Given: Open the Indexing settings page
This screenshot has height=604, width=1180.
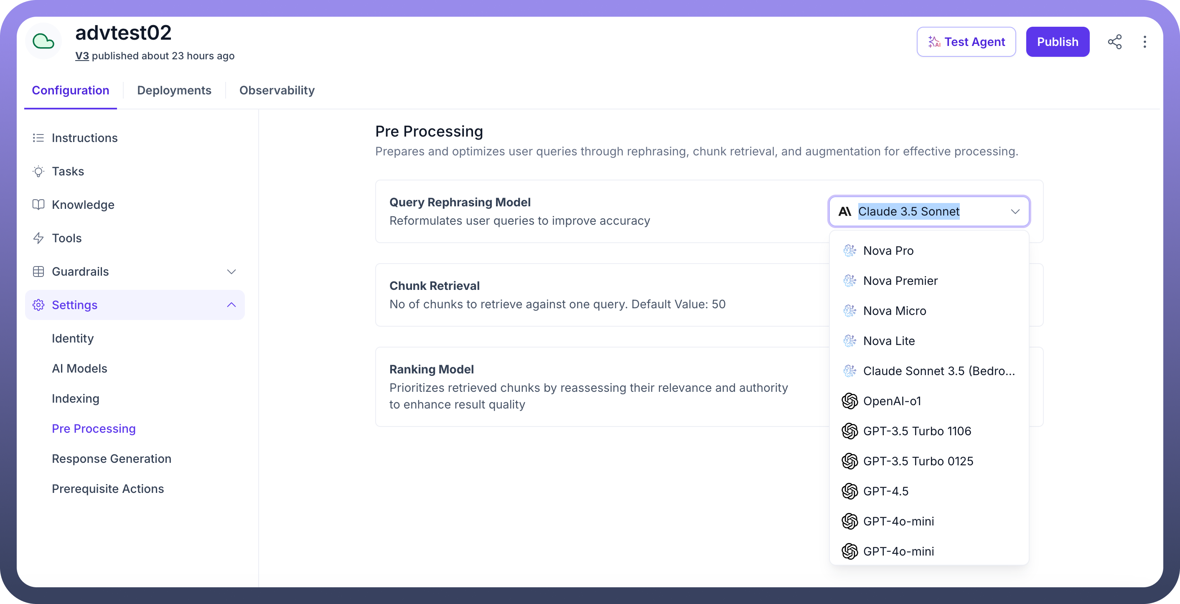Looking at the screenshot, I should tap(76, 399).
